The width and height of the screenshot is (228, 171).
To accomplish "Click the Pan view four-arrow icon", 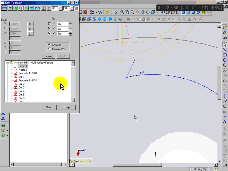I will point(148,12).
